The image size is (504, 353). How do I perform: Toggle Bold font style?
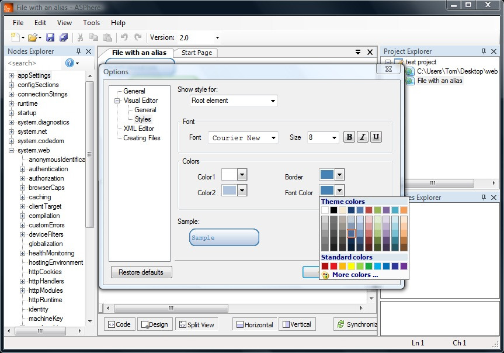(x=349, y=137)
